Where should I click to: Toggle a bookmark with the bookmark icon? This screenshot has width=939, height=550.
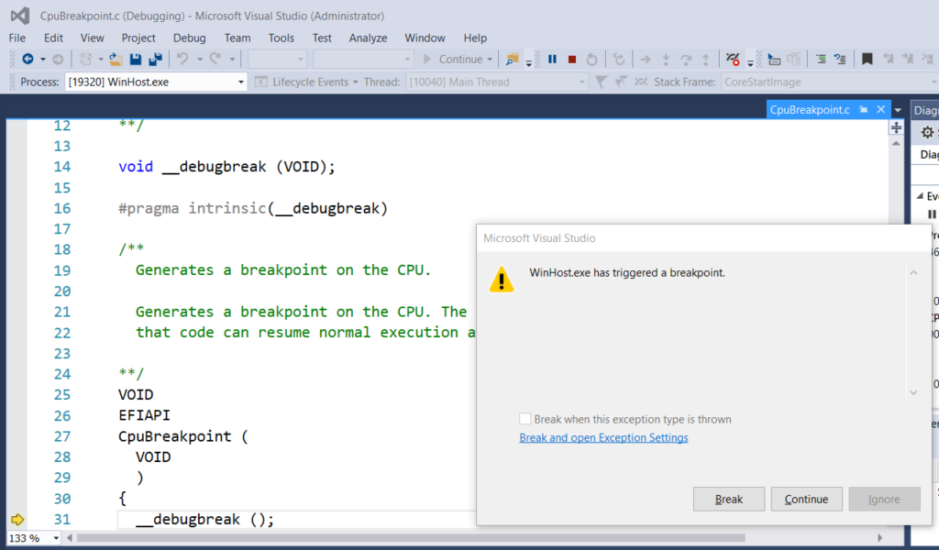pyautogui.click(x=867, y=59)
